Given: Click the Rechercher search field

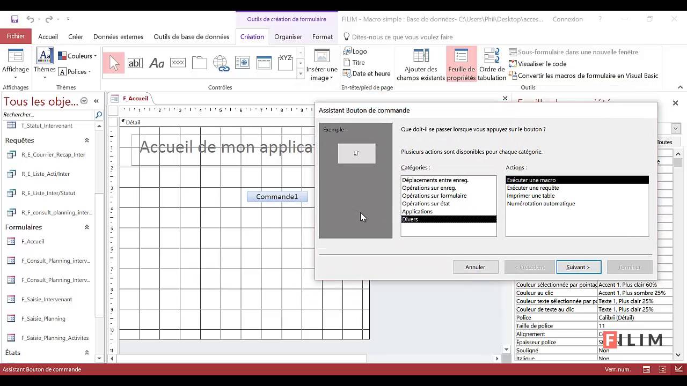Looking at the screenshot, I should click(48, 115).
